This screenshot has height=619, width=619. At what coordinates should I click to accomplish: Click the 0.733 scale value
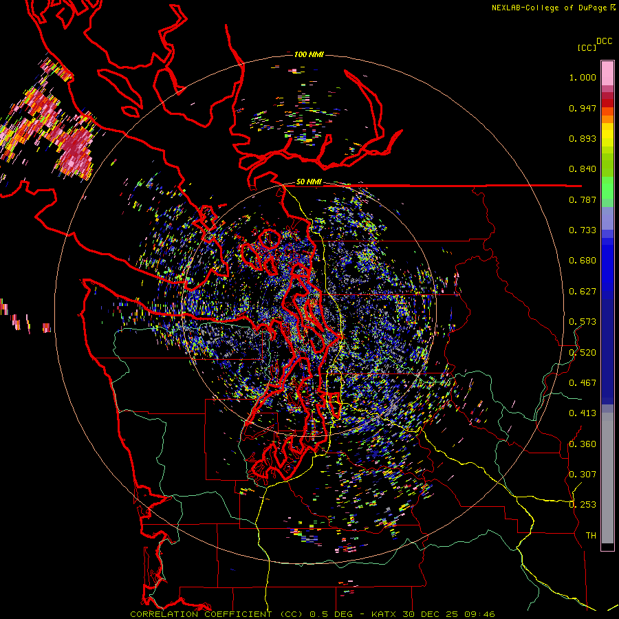coord(583,230)
